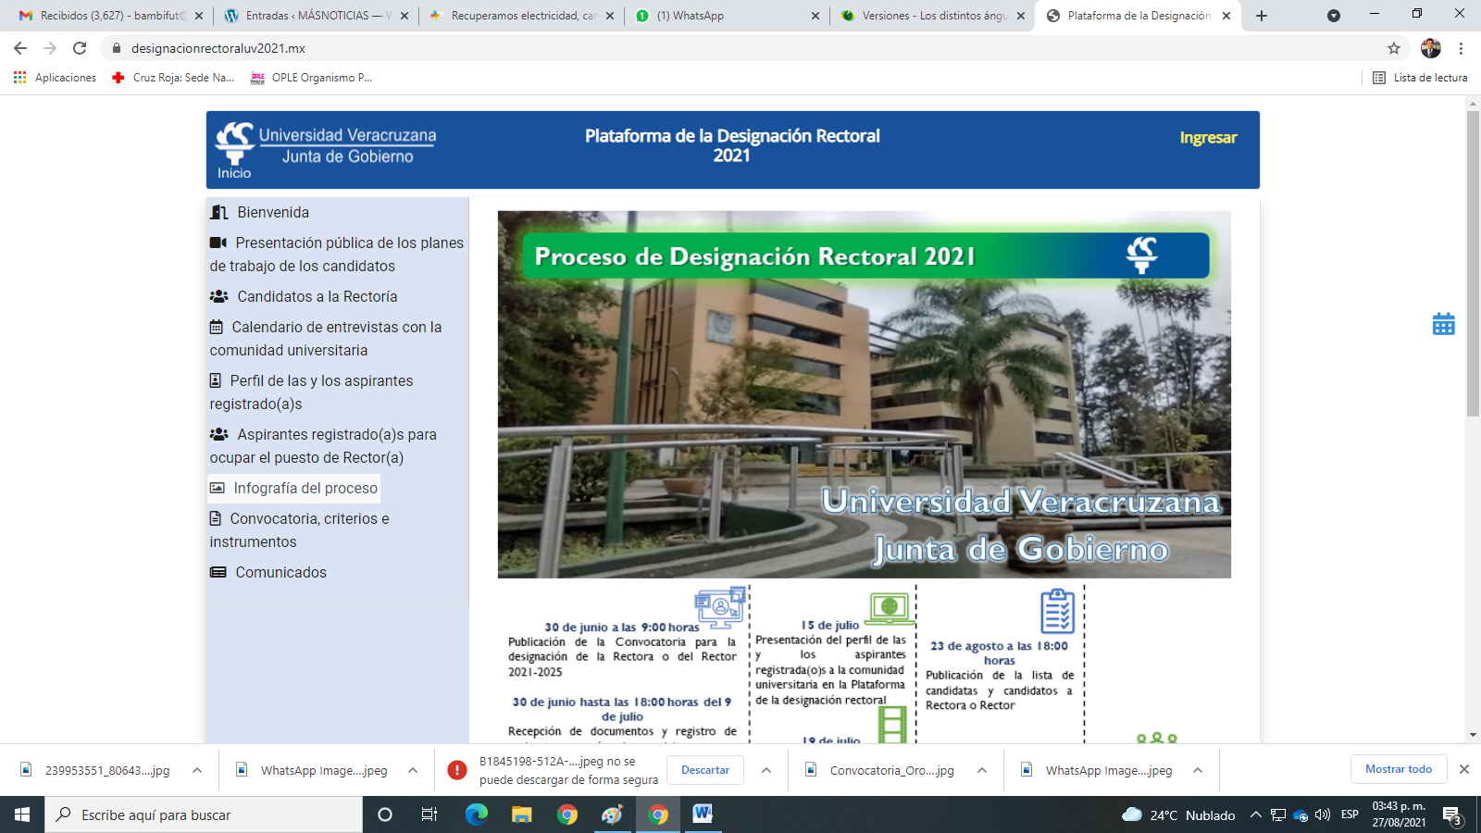The width and height of the screenshot is (1481, 833).
Task: Open the Comunicados sidebar item
Action: click(268, 572)
